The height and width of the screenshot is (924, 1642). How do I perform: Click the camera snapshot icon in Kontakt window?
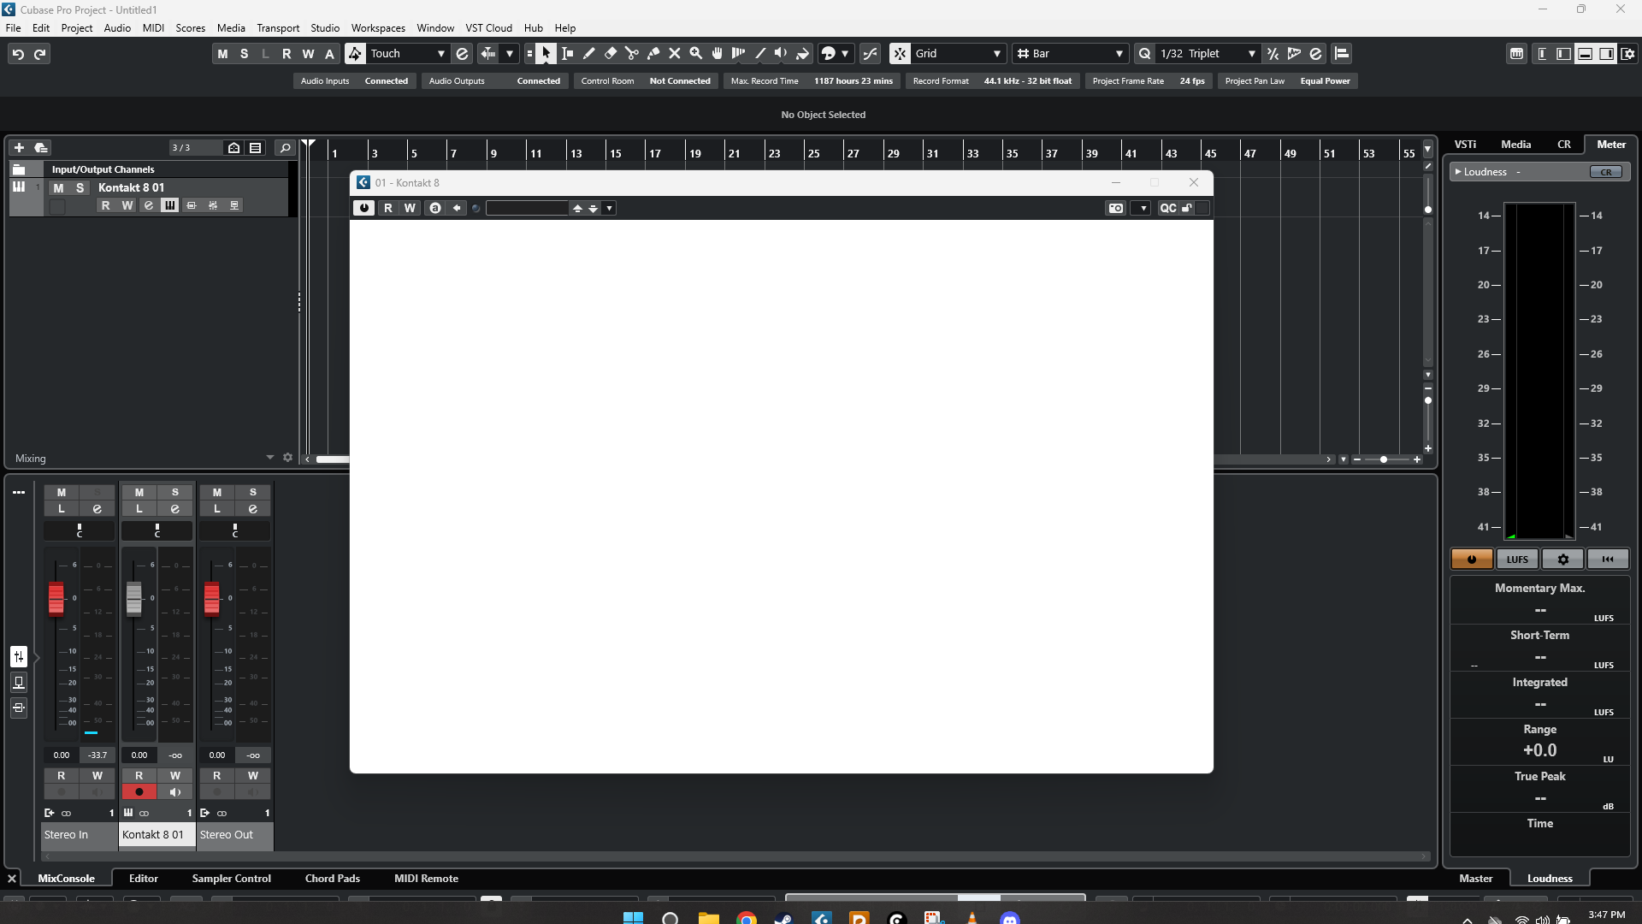(x=1115, y=208)
